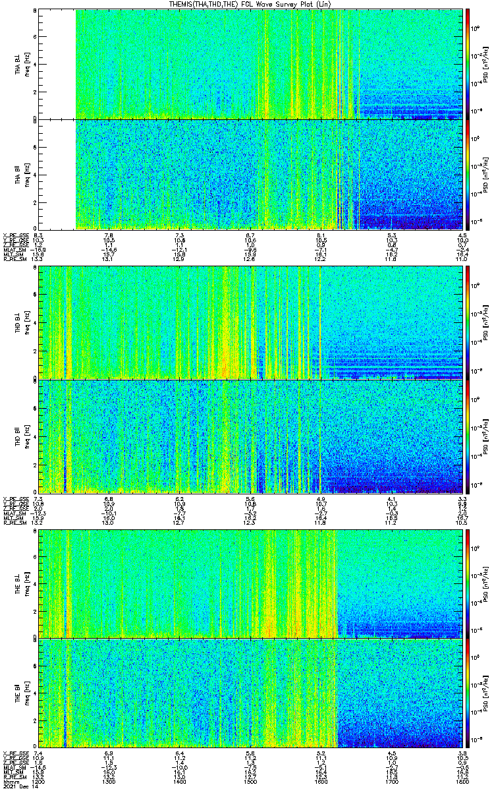Click the colorbar beside THE B-parallel panel

pyautogui.click(x=468, y=693)
